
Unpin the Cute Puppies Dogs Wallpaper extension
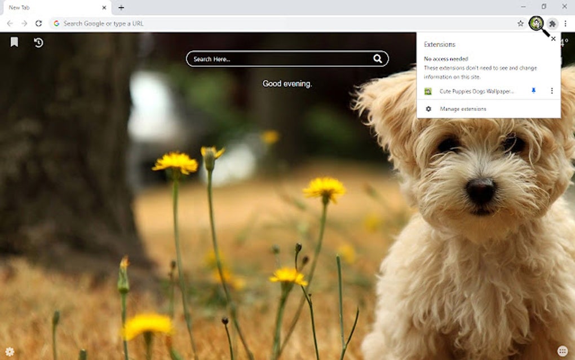point(533,91)
